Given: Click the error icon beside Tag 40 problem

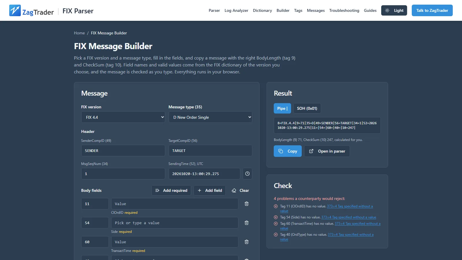Looking at the screenshot, I should point(276,235).
